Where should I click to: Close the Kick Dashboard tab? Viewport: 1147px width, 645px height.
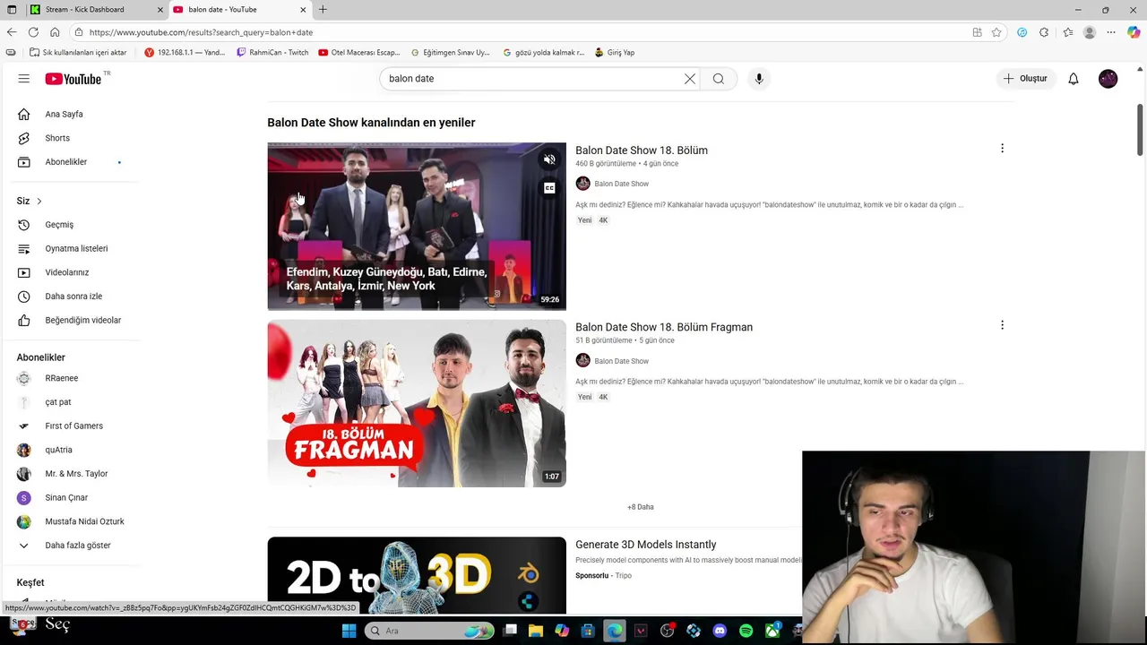[160, 10]
